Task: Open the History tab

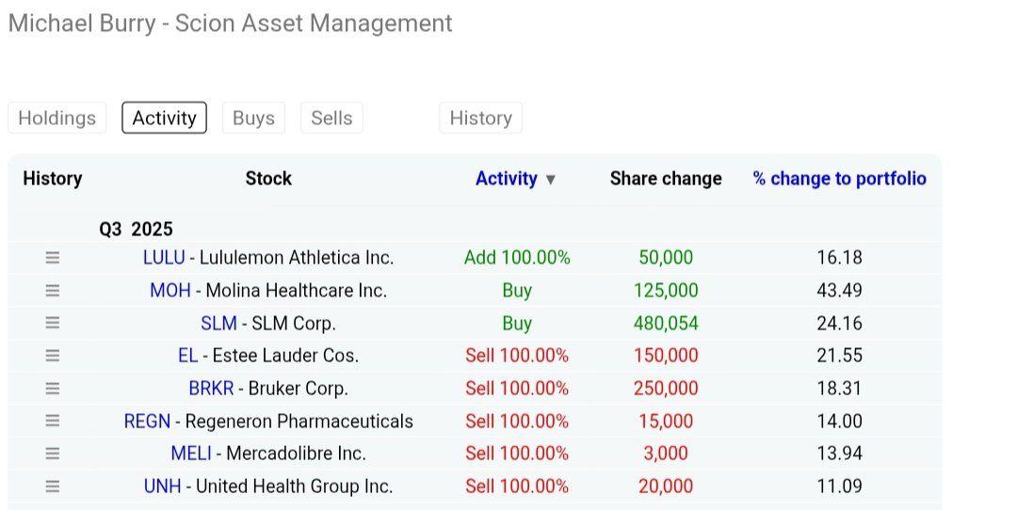Action: tap(480, 119)
